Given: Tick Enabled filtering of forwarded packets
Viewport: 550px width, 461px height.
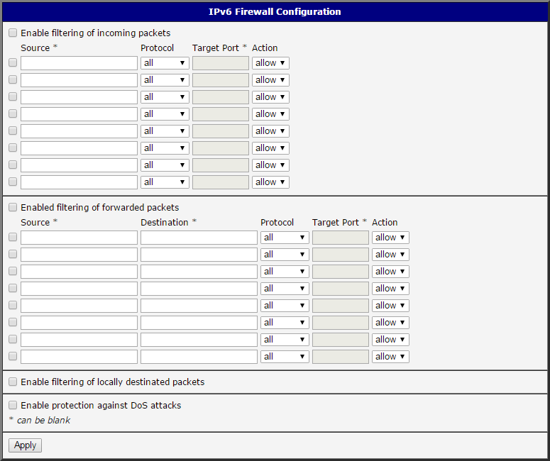Looking at the screenshot, I should (x=13, y=208).
